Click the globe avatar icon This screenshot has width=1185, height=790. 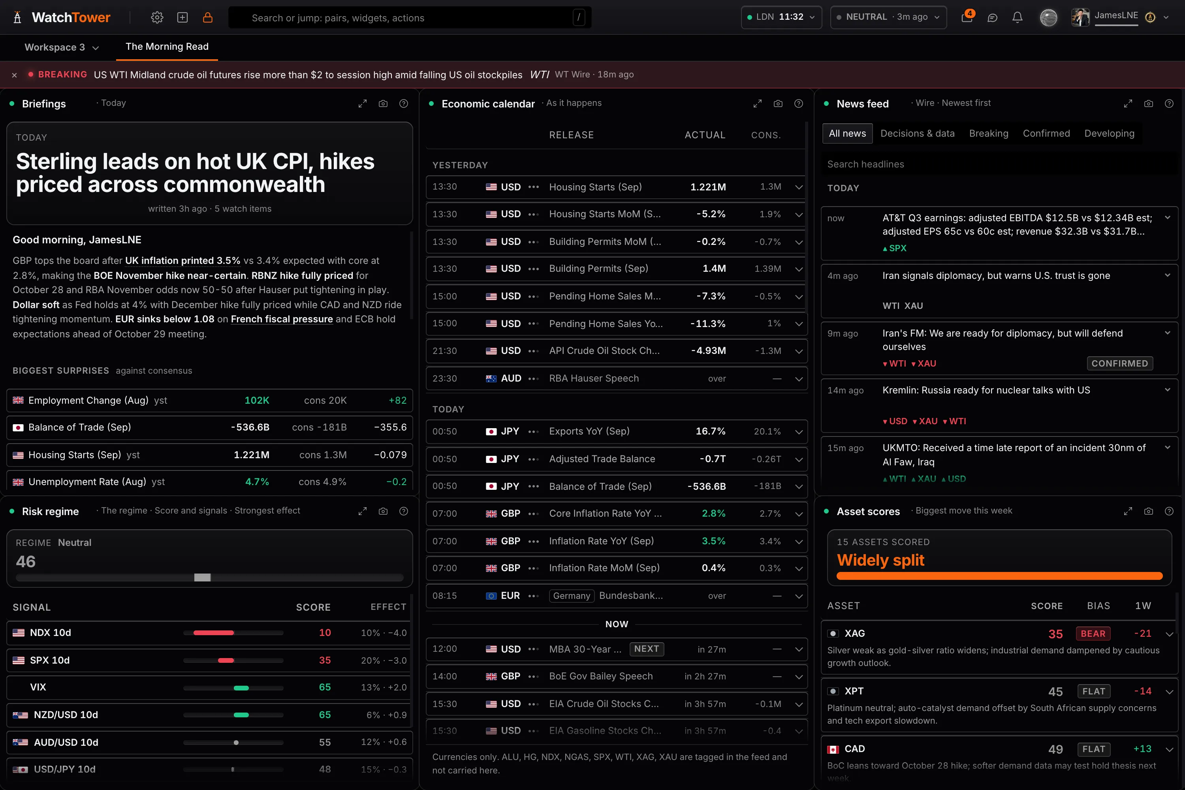1048,18
